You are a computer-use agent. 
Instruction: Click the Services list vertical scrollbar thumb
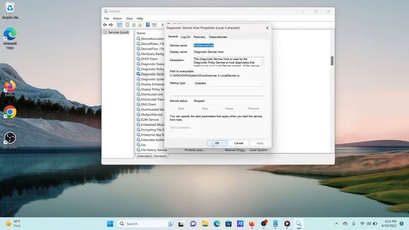(x=332, y=61)
